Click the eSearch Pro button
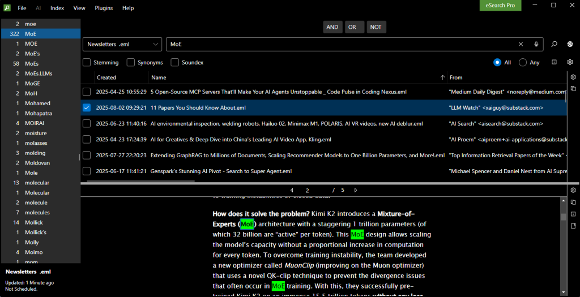This screenshot has height=297, width=580. tap(500, 5)
